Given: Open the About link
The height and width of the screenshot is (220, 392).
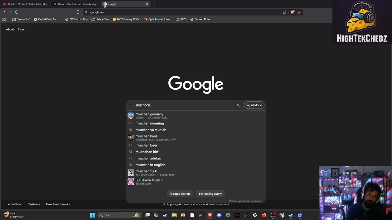Looking at the screenshot, I should click(10, 29).
